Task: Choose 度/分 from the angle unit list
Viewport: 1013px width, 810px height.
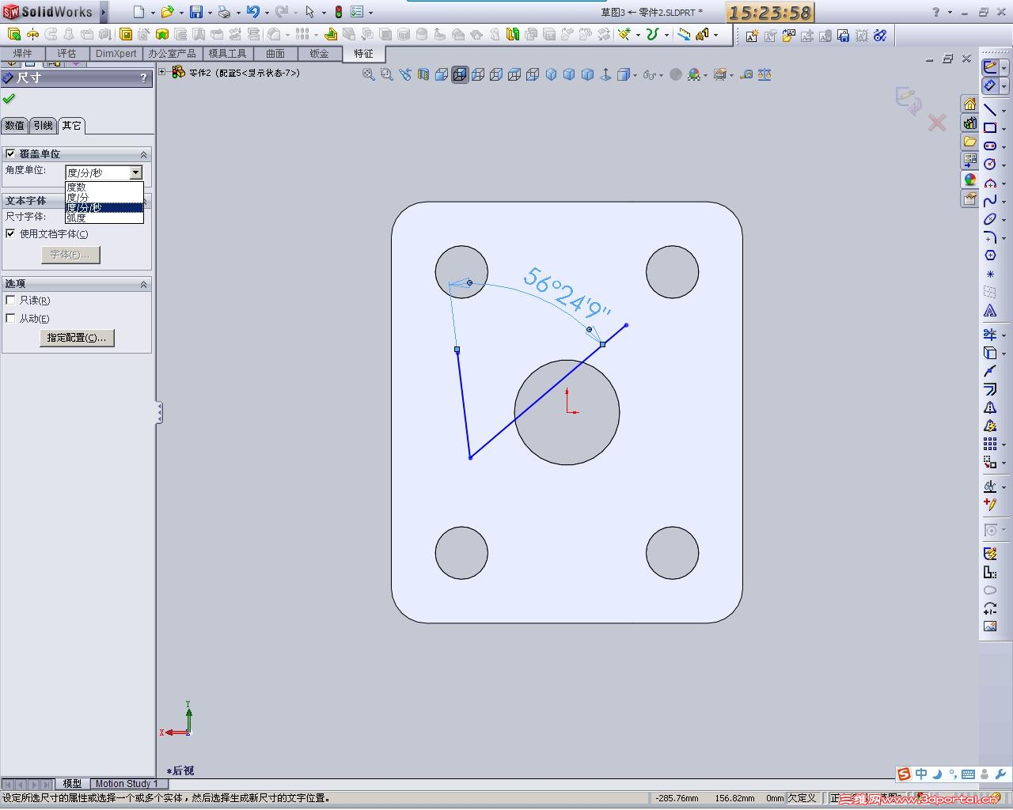Action: tap(104, 197)
